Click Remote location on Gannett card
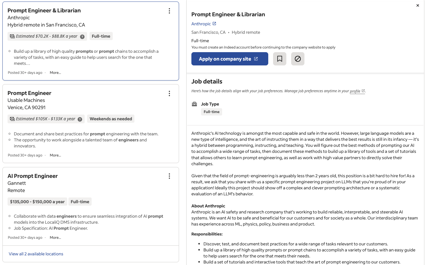The height and width of the screenshot is (265, 428). pyautogui.click(x=16, y=191)
